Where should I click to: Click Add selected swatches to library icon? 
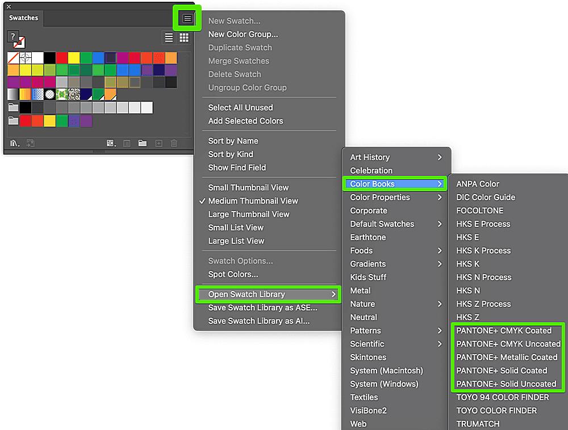pos(31,143)
